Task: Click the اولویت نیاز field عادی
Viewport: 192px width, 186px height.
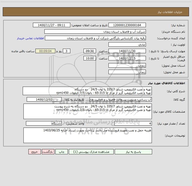Action: [x=127, y=44]
